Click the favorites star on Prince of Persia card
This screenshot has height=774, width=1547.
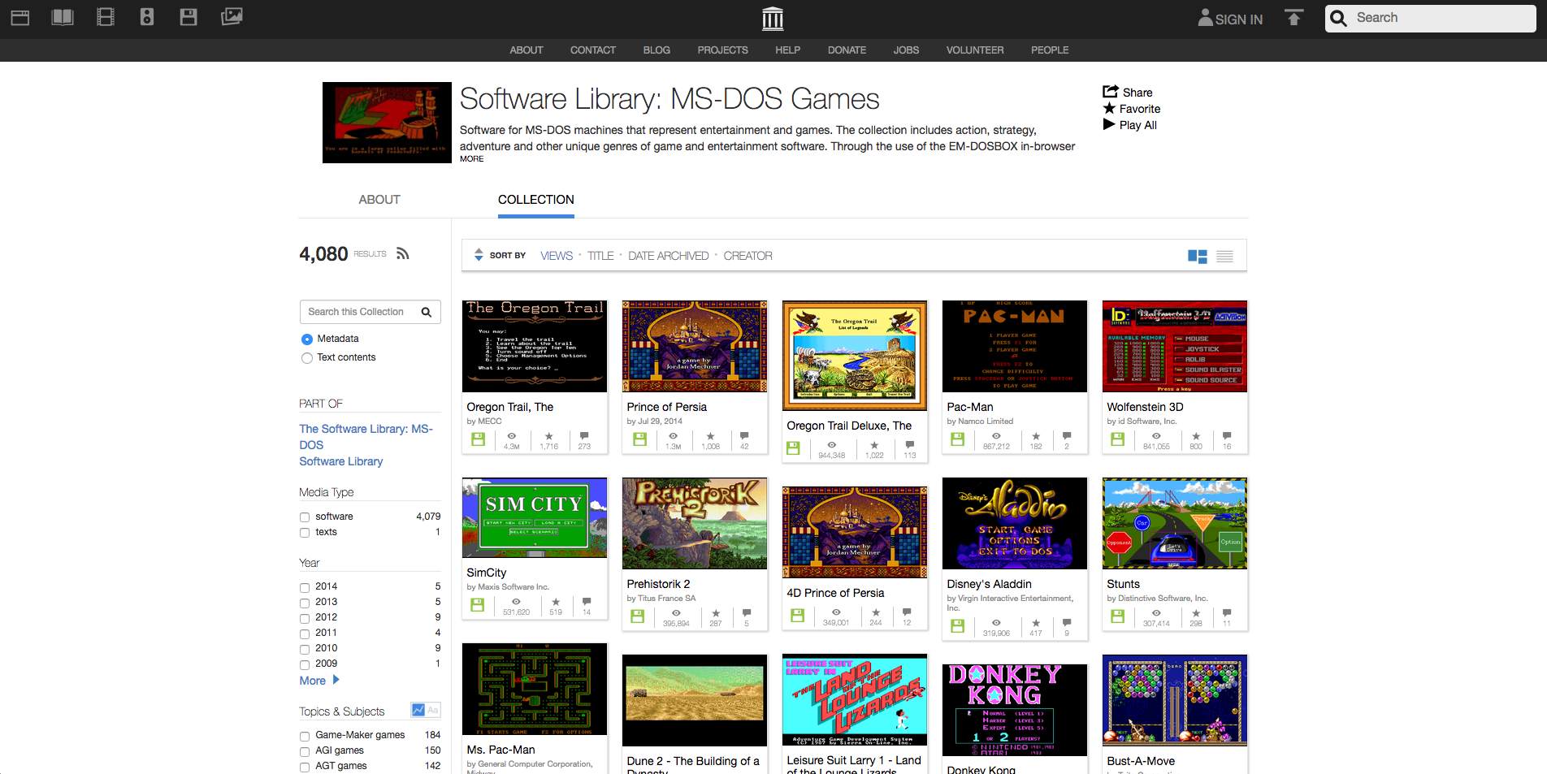(x=711, y=436)
